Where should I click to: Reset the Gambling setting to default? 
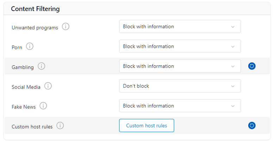252,66
